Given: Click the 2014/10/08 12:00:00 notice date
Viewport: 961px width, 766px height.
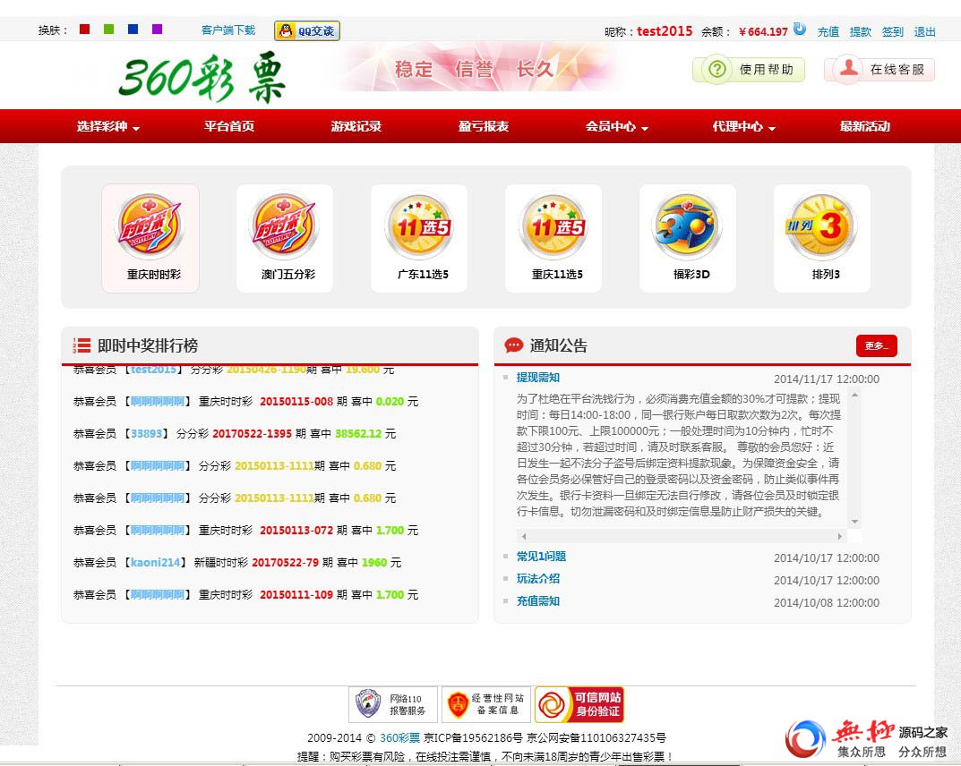Looking at the screenshot, I should point(826,602).
